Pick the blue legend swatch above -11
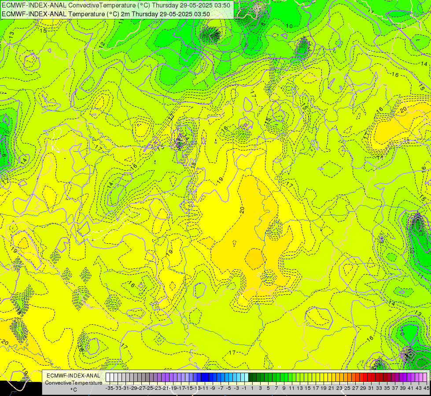The height and width of the screenshot is (396, 431). (x=203, y=378)
